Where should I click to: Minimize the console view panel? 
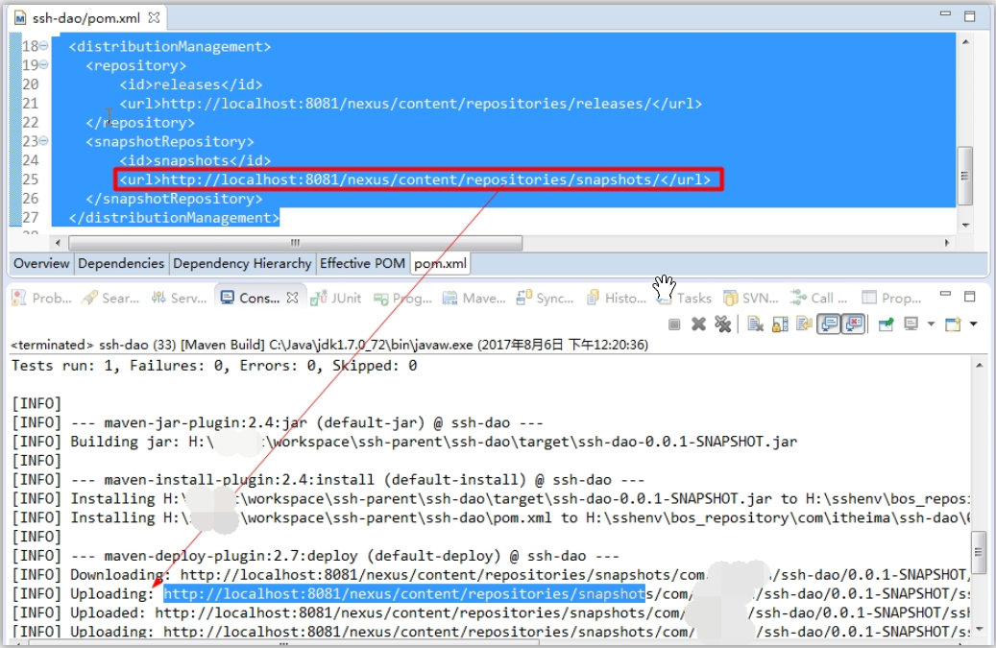(945, 294)
